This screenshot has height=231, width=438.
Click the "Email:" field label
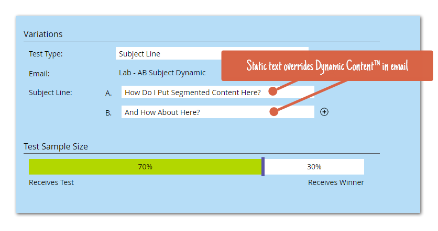pos(39,74)
